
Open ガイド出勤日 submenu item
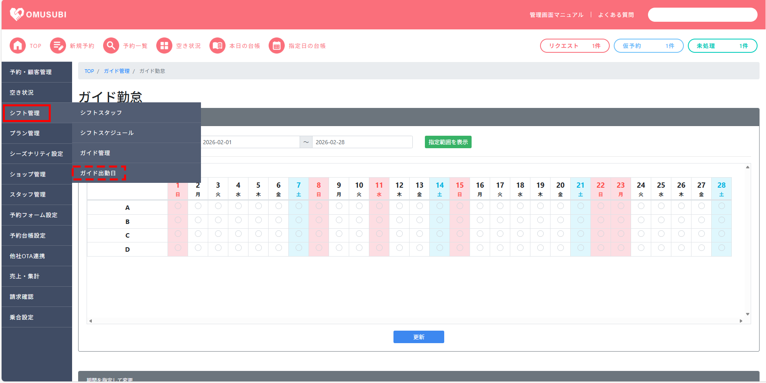pyautogui.click(x=98, y=173)
